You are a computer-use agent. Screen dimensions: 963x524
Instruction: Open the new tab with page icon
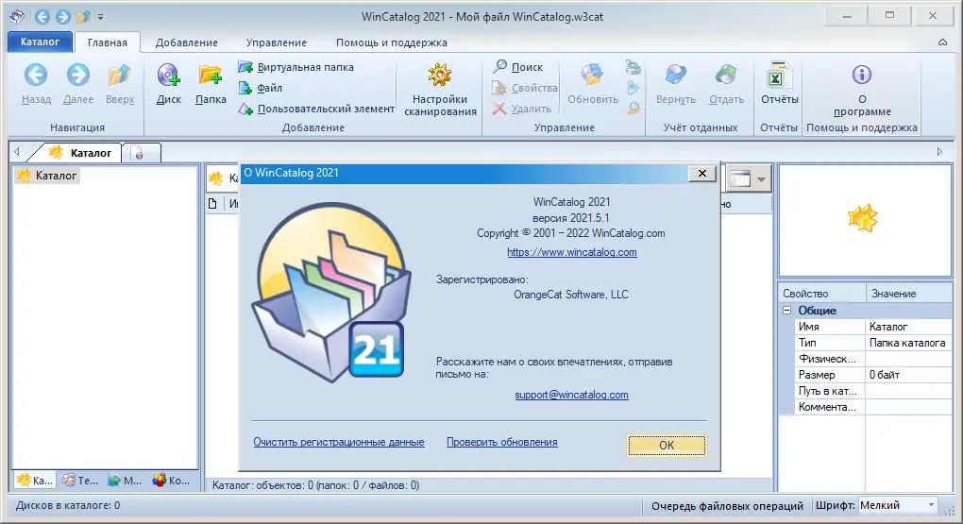click(x=141, y=153)
